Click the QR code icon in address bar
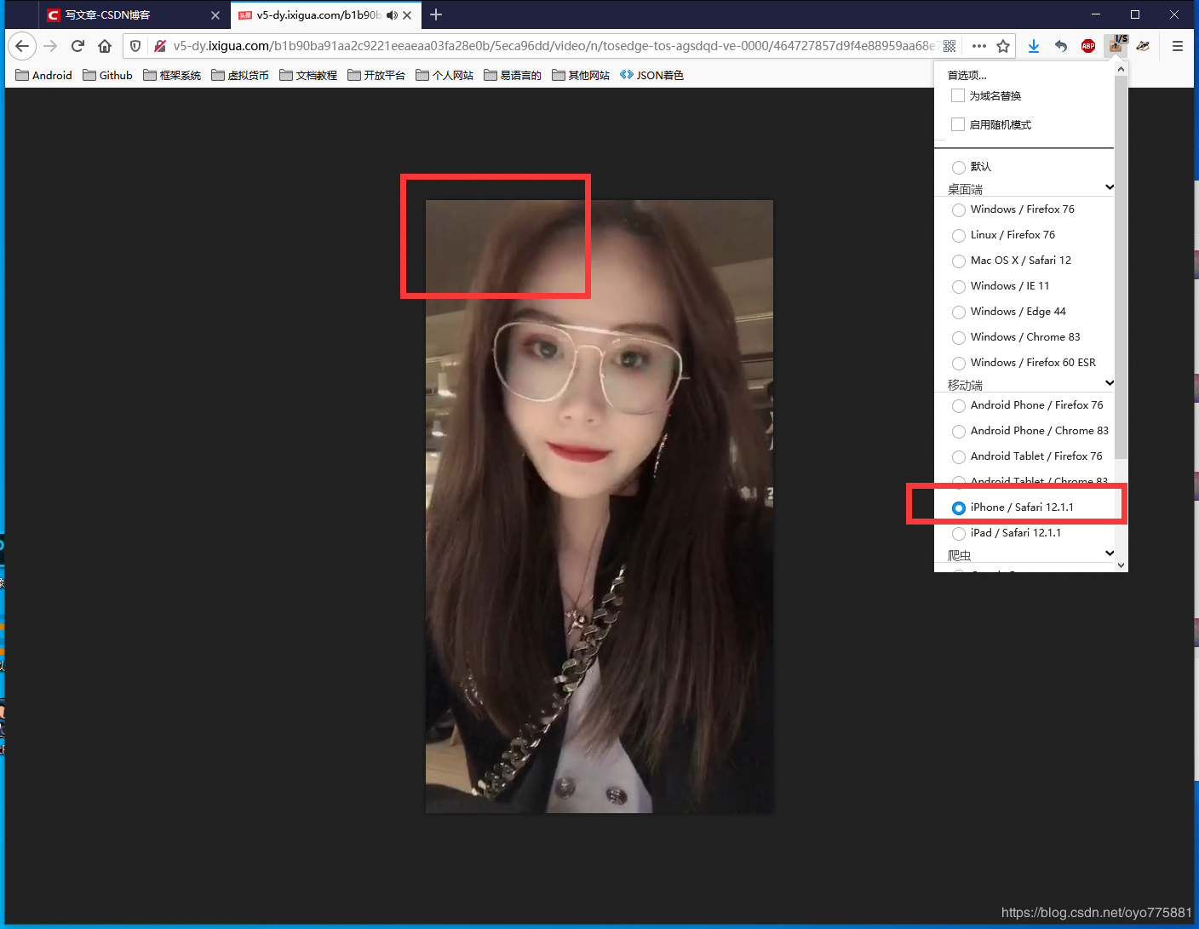This screenshot has height=929, width=1199. [949, 46]
